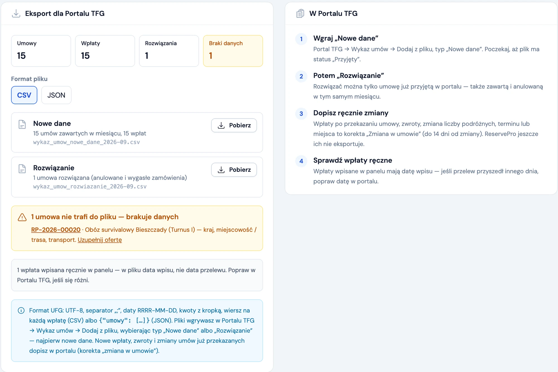Switch file format to JSON
Screen dimensions: 558x372
point(56,95)
